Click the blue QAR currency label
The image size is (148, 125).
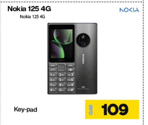tap(90, 110)
